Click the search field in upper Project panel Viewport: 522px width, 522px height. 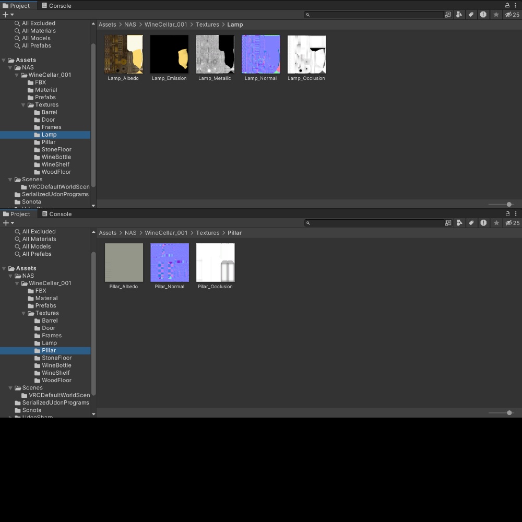pyautogui.click(x=374, y=15)
